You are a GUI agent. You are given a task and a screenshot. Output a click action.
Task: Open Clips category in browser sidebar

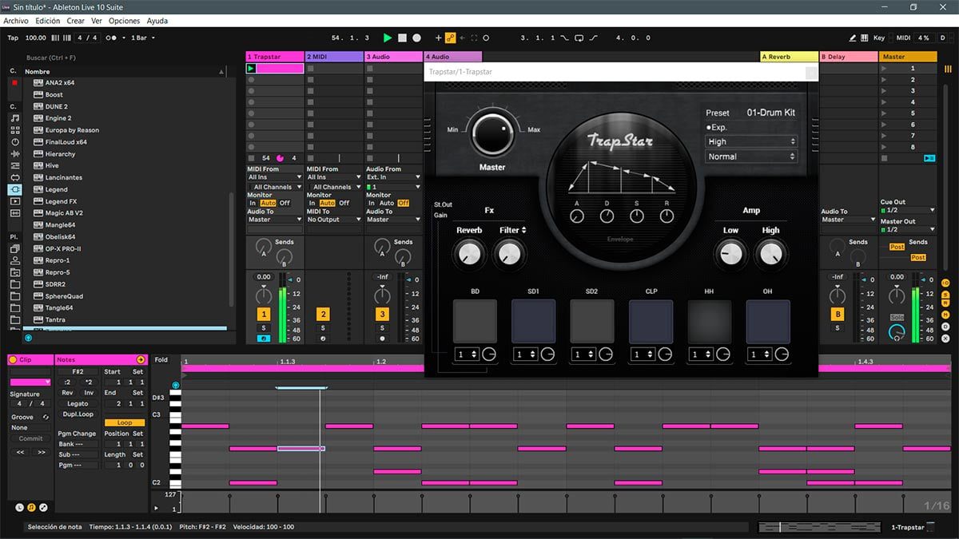click(x=15, y=202)
